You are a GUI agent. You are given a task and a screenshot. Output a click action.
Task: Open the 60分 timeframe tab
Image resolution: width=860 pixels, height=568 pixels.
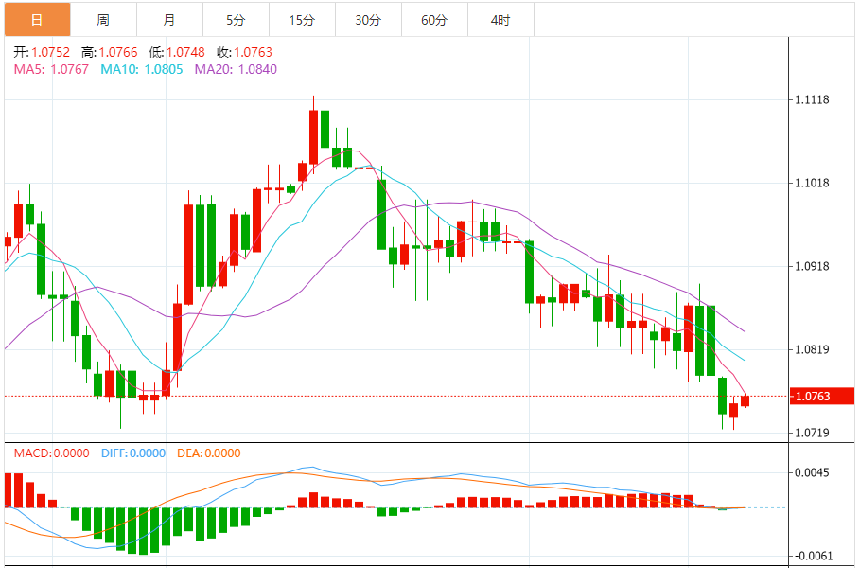click(434, 20)
